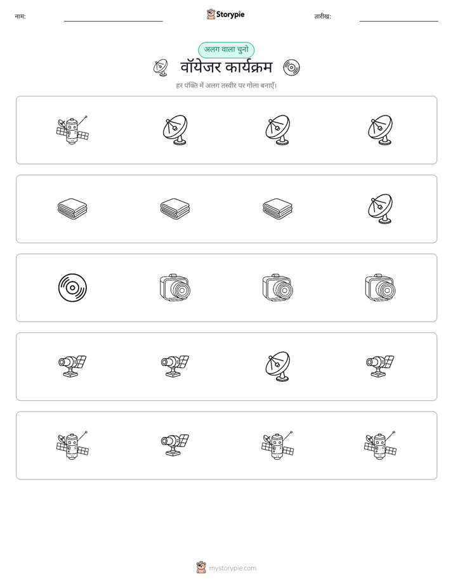Click the वॉयेजर कार्यक्रम heading

[226, 68]
